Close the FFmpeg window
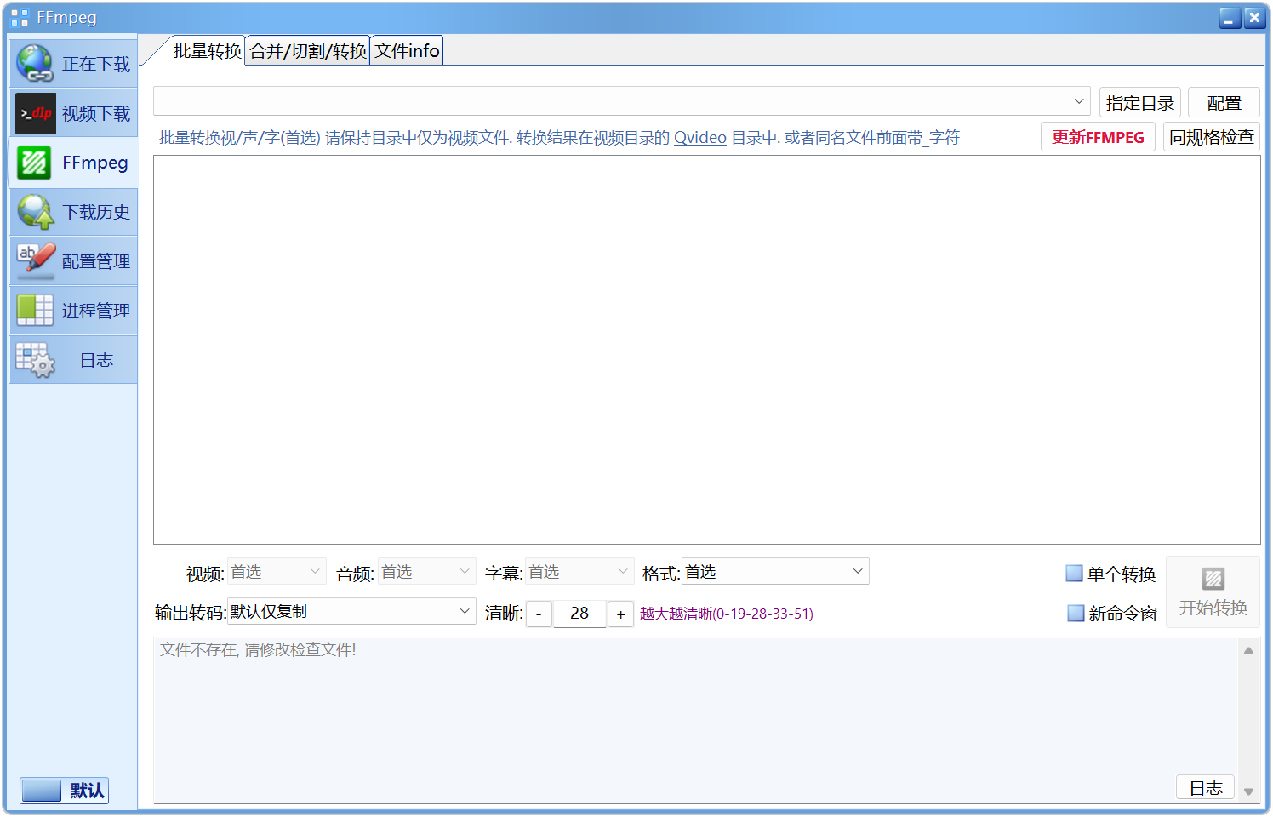Viewport: 1273px width, 817px height. [x=1255, y=18]
